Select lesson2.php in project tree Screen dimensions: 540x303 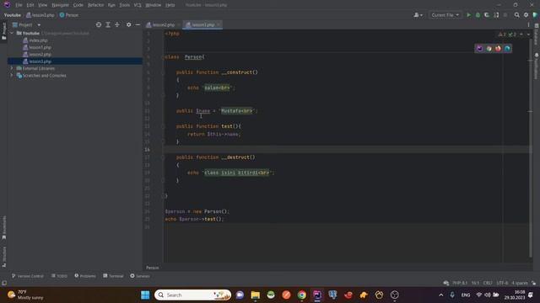click(40, 54)
